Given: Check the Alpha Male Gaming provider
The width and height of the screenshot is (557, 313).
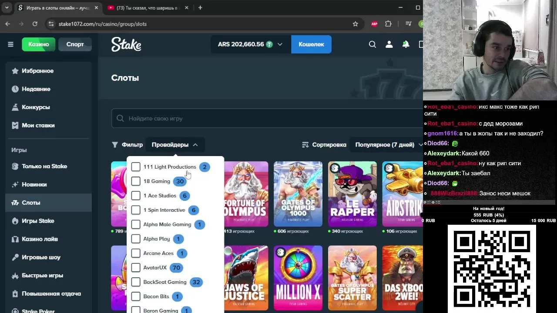Looking at the screenshot, I should (x=136, y=224).
